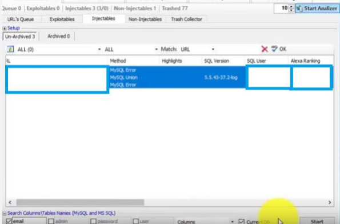This screenshot has height=224, width=340.
Task: Select the first MySQL Error row
Action: 123,70
